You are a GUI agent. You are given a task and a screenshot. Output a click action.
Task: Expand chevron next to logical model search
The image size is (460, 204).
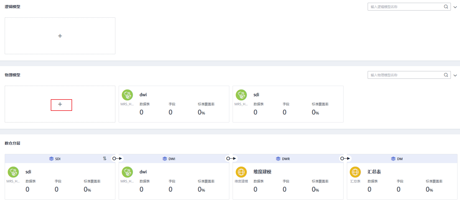tap(455, 7)
